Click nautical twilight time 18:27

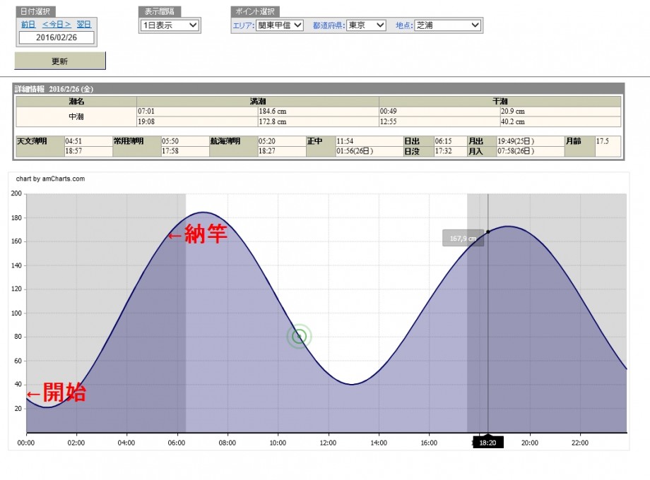(282, 151)
